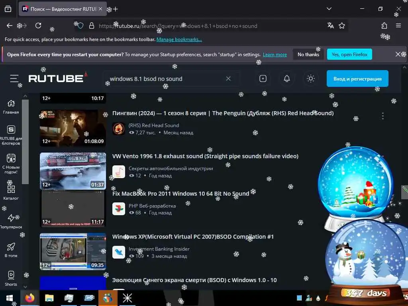The width and height of the screenshot is (408, 306).
Task: Open (RHS) Red Head Sound channel avatar
Action: coord(119,129)
